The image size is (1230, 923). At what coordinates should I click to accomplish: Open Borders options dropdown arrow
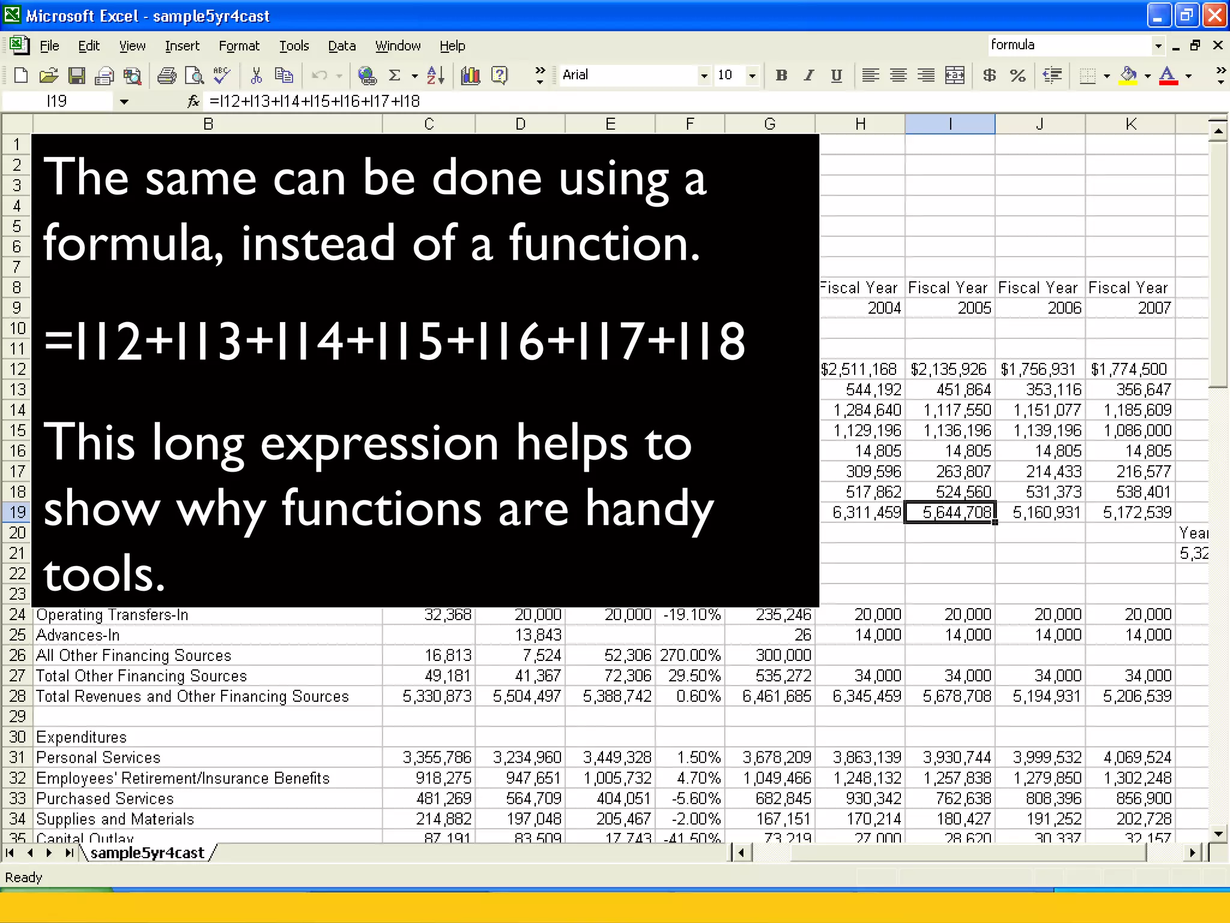[x=1107, y=76]
